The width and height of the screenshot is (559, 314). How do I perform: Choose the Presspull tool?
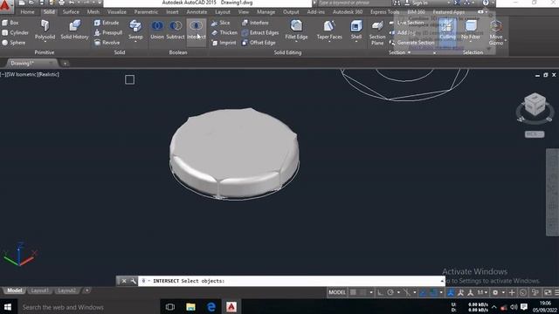[108, 32]
